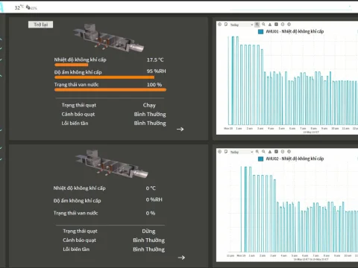
Task: Open the Today time range dropdown on AHU01 chart
Action: [241, 25]
